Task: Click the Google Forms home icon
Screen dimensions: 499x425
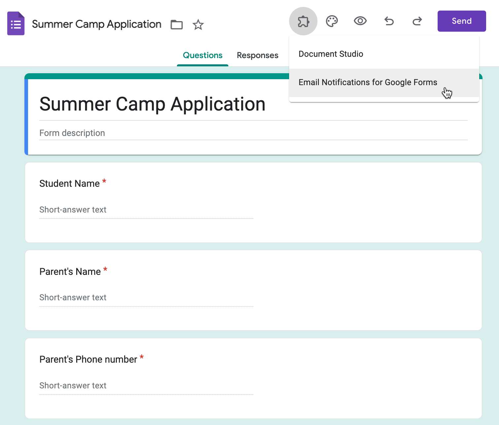Action: tap(16, 23)
